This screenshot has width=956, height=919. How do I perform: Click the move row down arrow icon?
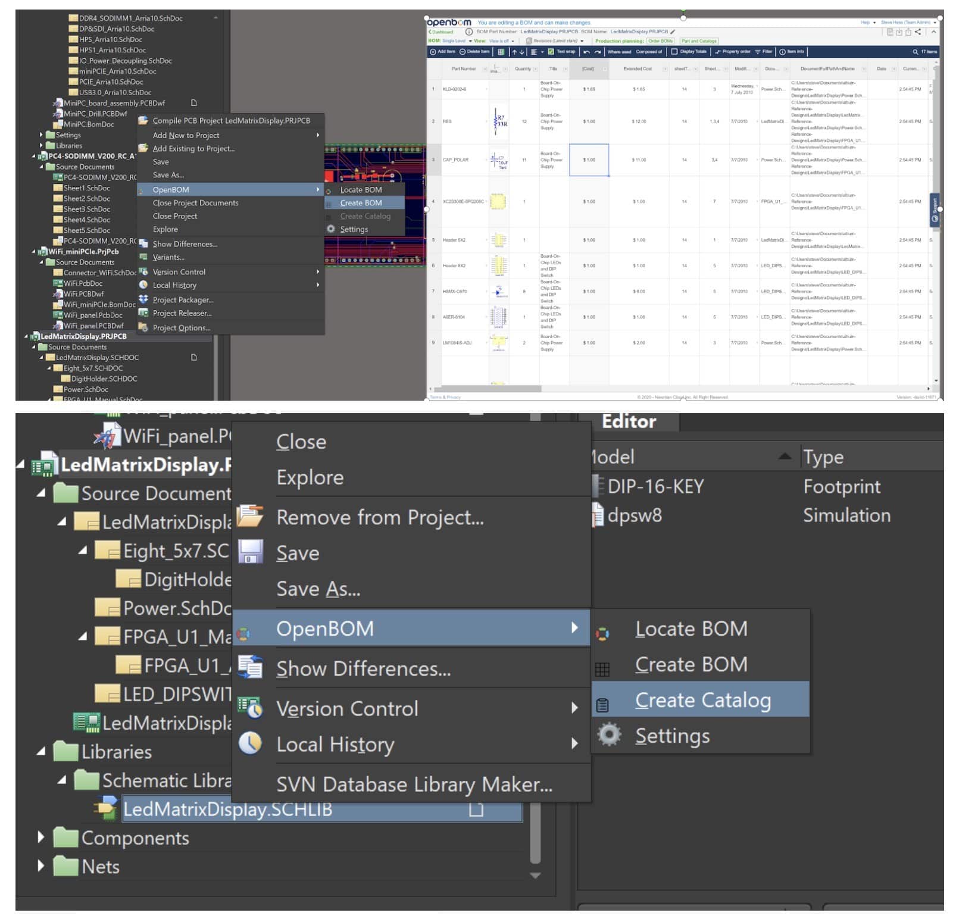(x=522, y=52)
